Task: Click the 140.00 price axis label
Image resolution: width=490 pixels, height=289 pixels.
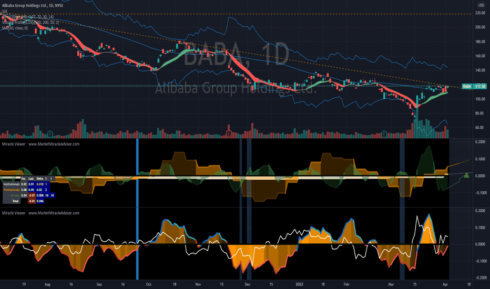Action: pyautogui.click(x=480, y=70)
